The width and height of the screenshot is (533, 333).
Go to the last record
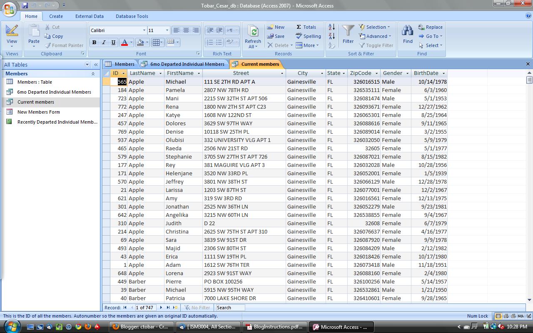(168, 308)
